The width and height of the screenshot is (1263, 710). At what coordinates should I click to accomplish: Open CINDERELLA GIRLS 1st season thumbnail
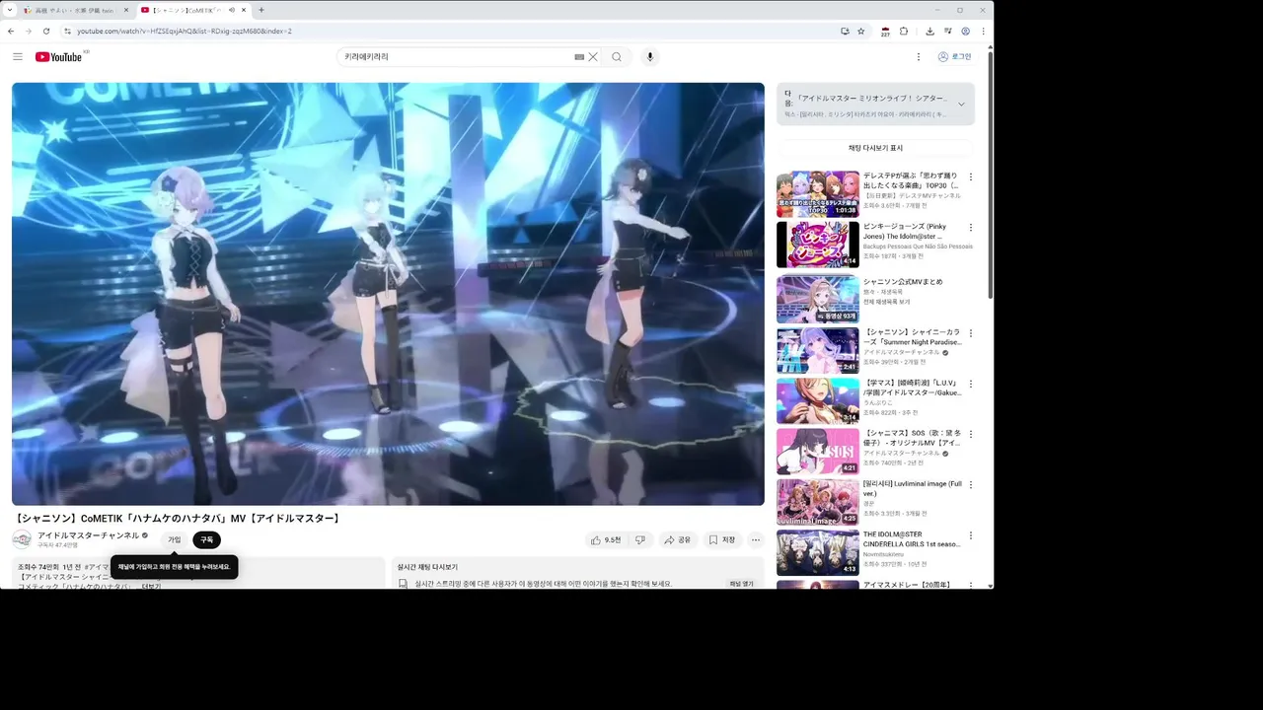pos(818,553)
